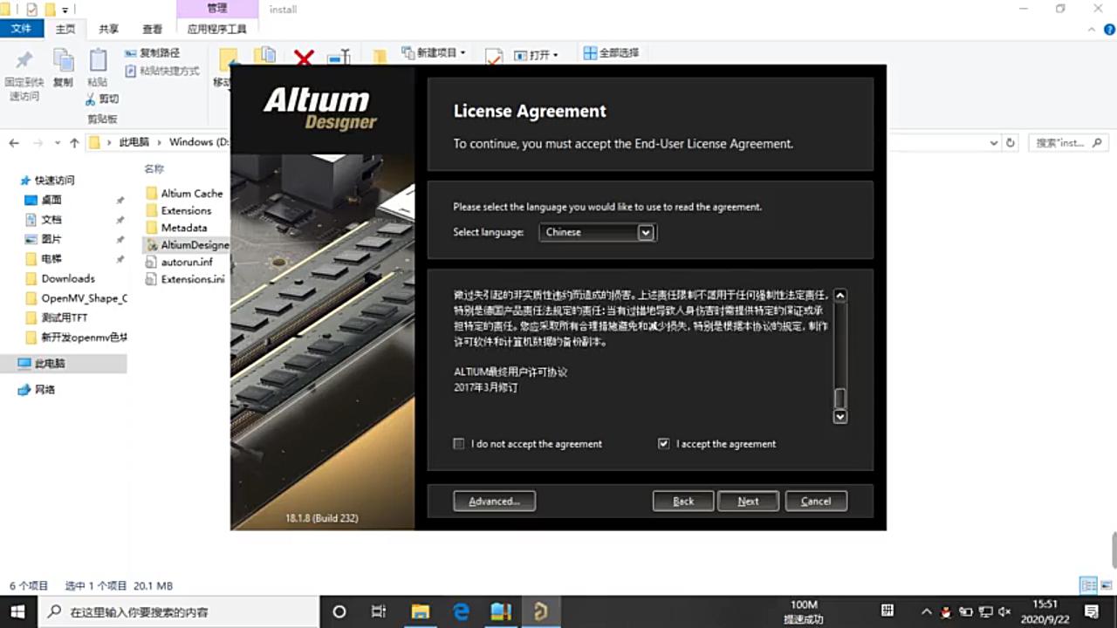
Task: Select Downloads in the navigation pane
Action: [x=68, y=279]
